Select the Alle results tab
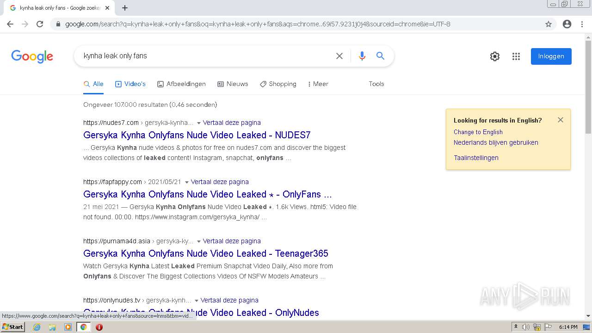592x333 pixels. (93, 84)
